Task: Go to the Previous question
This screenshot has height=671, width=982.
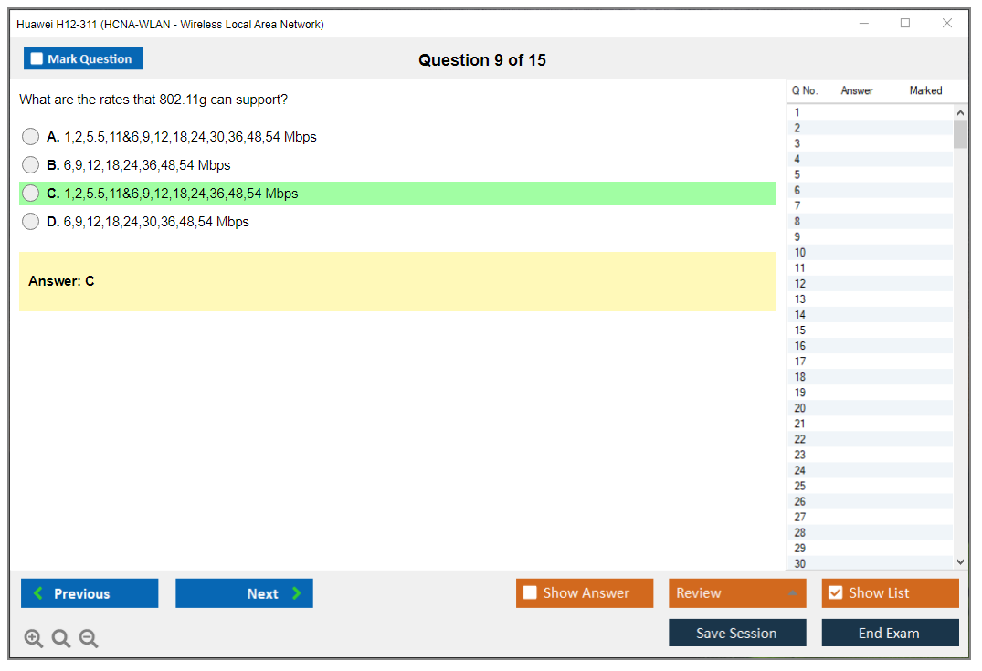Action: coord(90,593)
